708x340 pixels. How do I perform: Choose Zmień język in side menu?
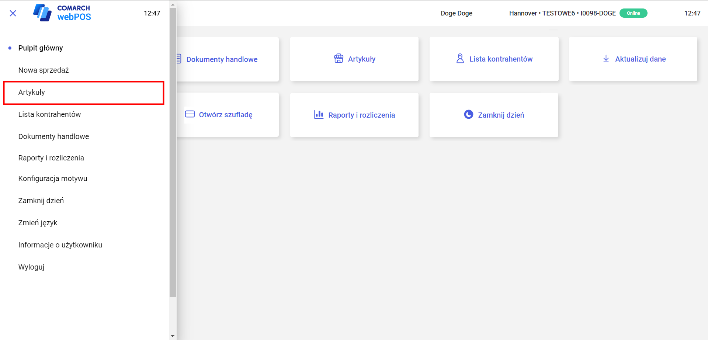coord(38,223)
